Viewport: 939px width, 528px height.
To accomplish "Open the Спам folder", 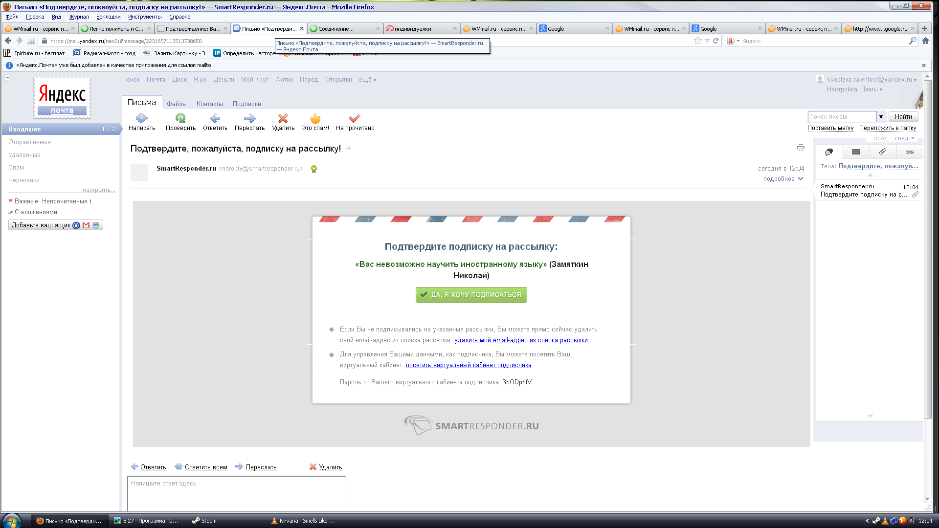I will 16,168.
